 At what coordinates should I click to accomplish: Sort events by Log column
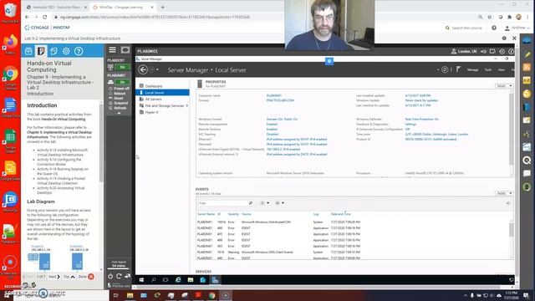[316, 214]
